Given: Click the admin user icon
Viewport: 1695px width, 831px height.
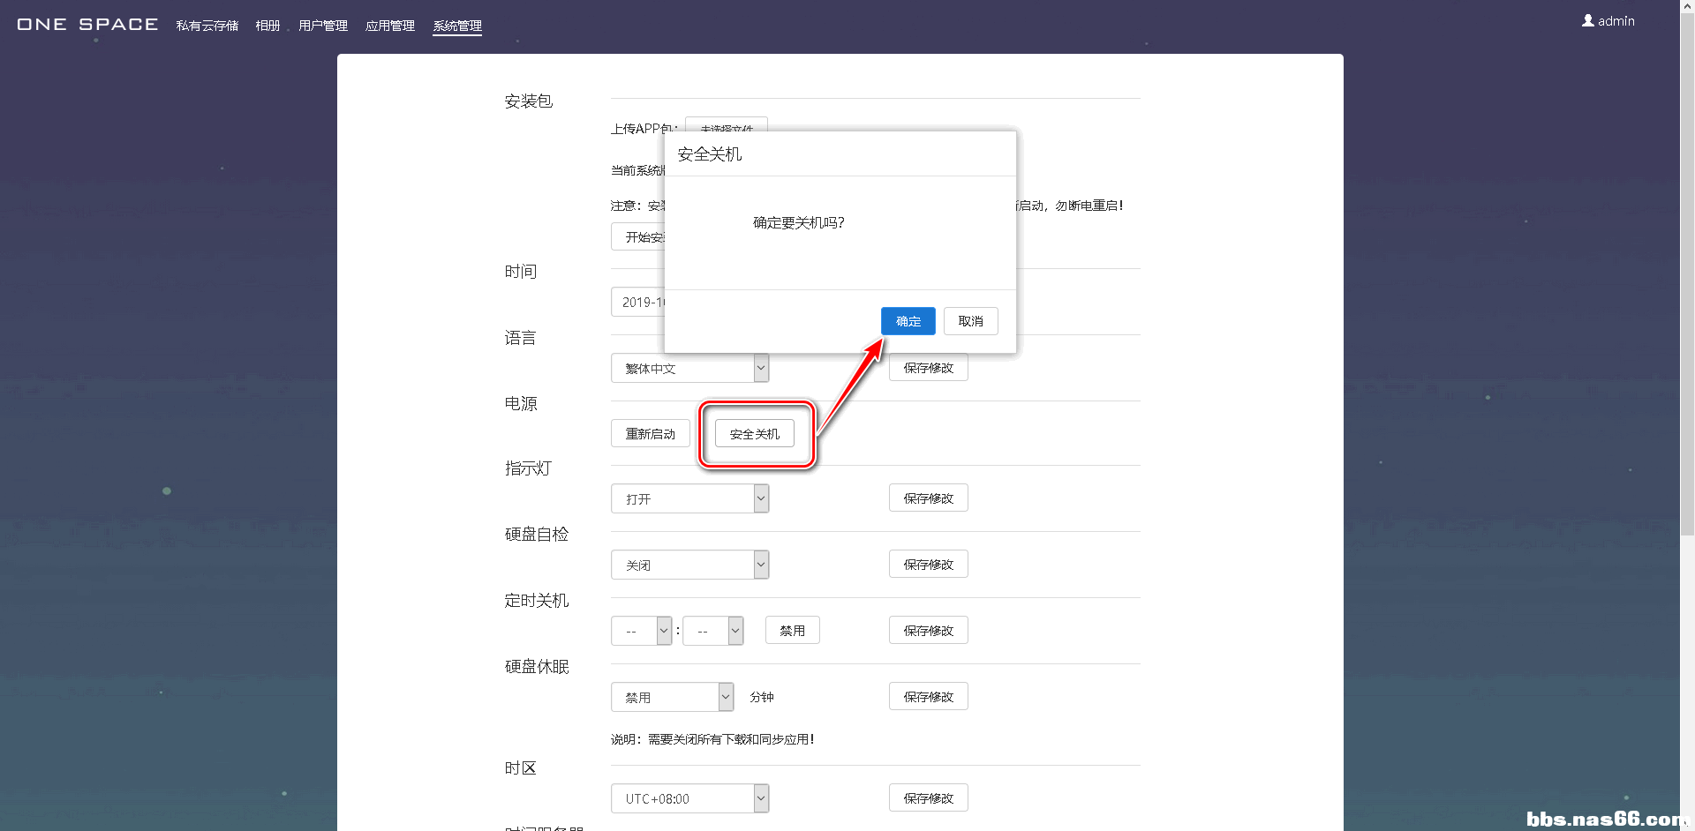Looking at the screenshot, I should (x=1587, y=20).
